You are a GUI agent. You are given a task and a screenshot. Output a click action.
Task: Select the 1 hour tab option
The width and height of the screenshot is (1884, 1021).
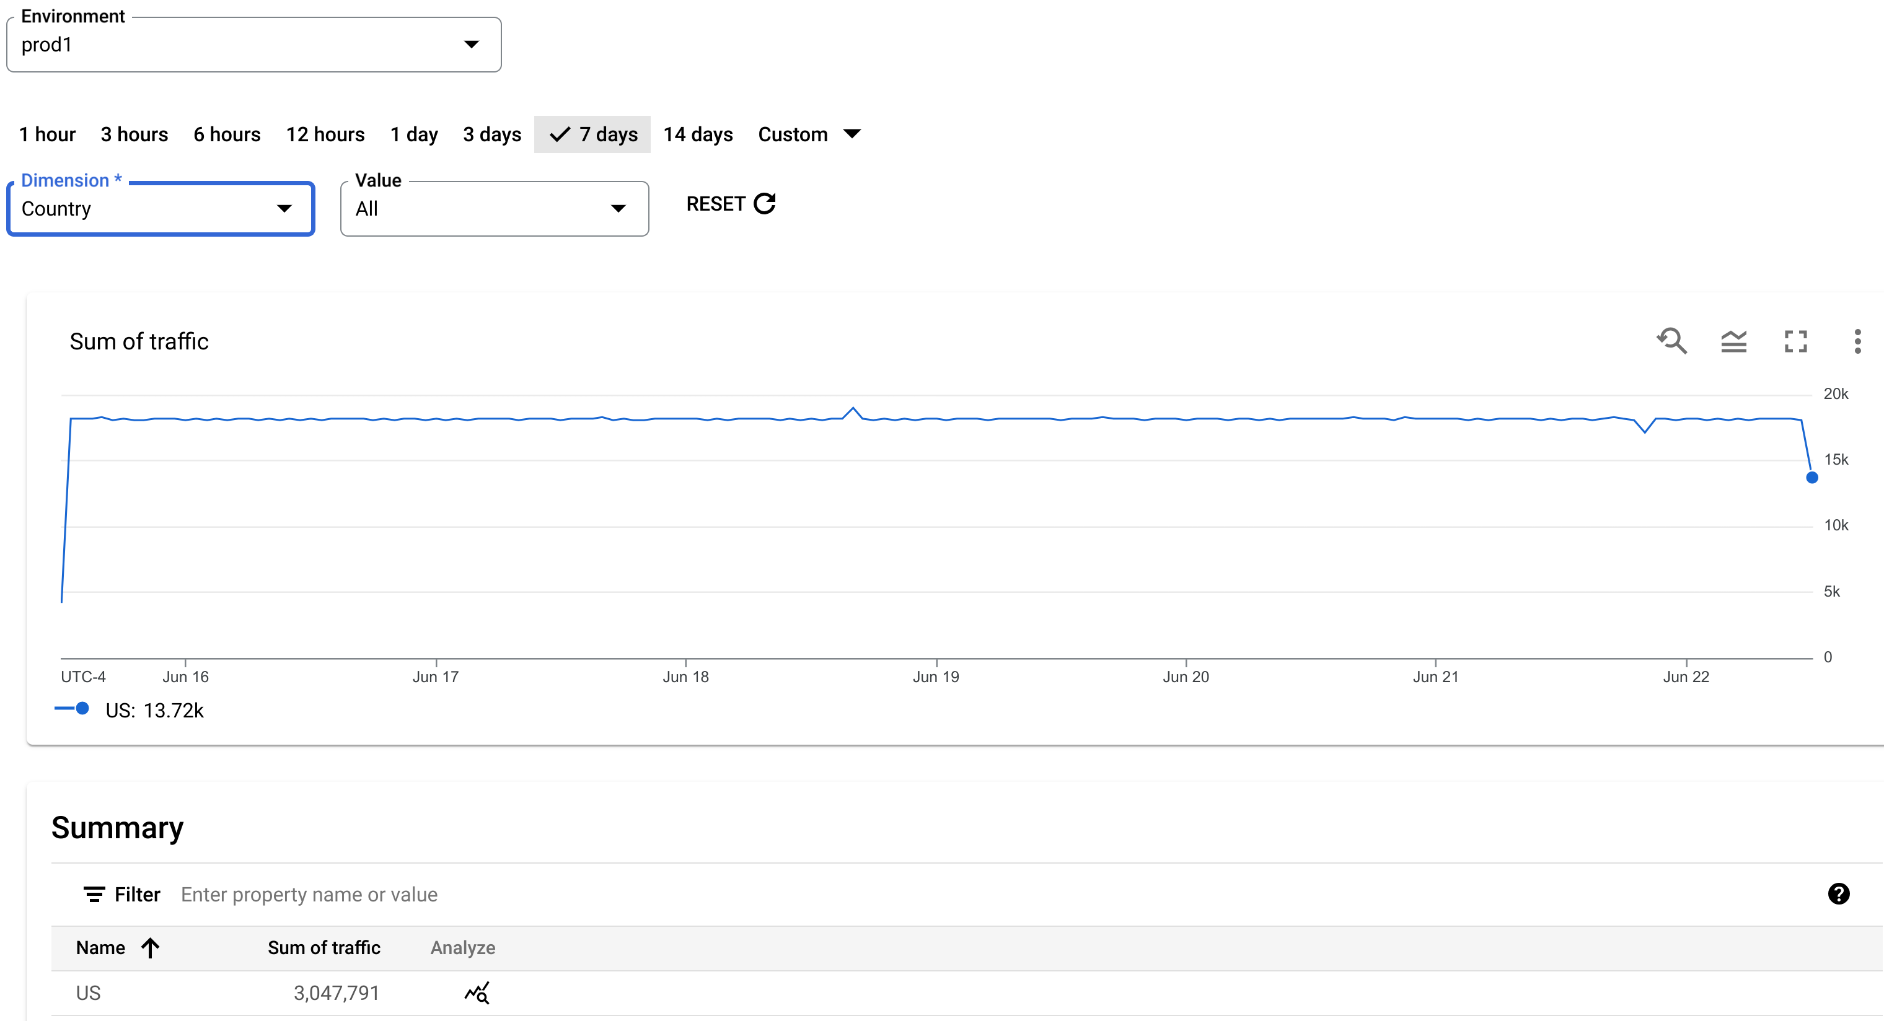coord(45,134)
